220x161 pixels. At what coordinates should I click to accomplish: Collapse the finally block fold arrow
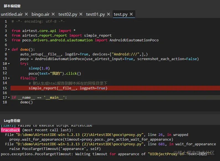[x=9, y=78]
